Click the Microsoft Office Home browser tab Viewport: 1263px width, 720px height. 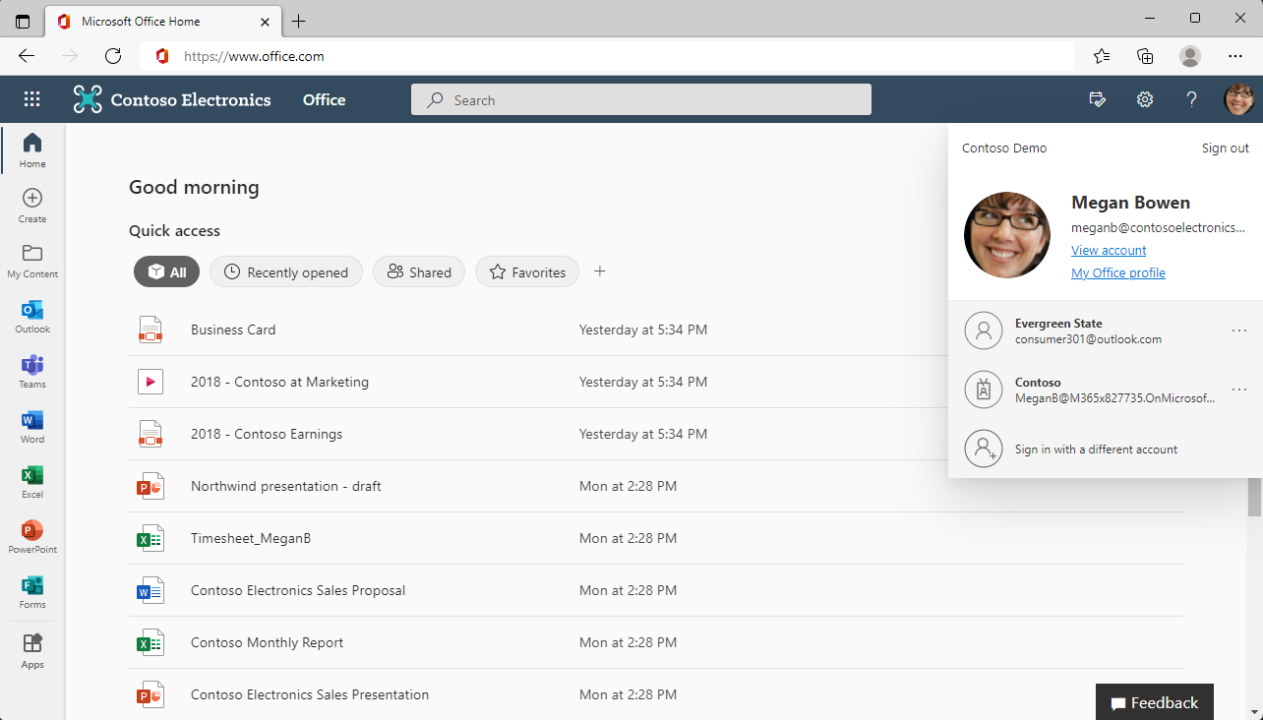161,21
